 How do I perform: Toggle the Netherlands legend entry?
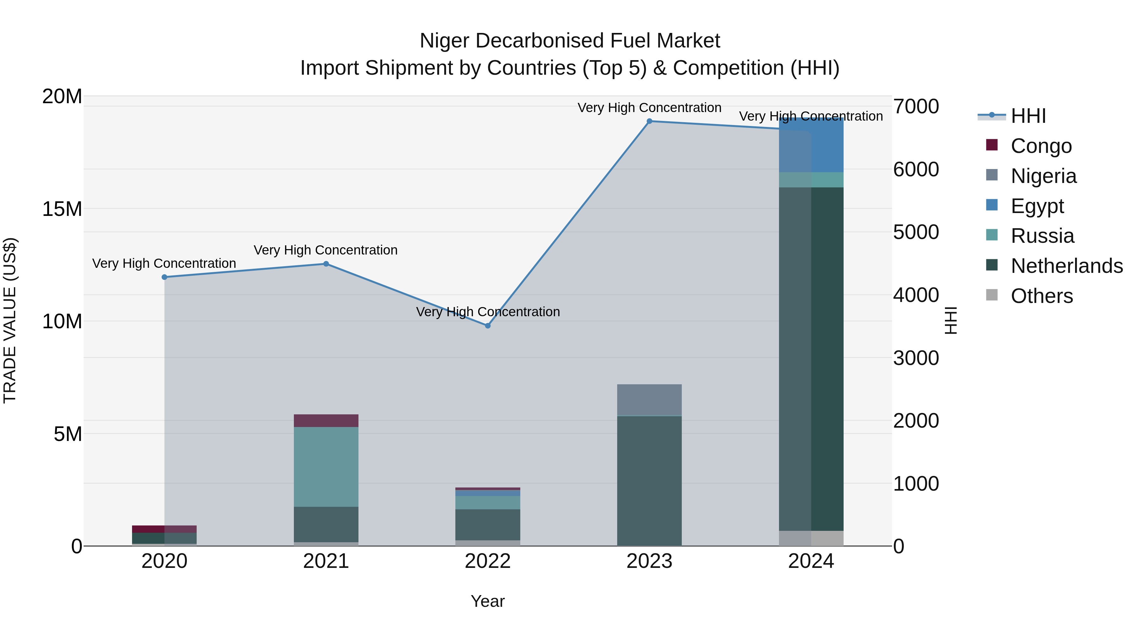tap(1054, 266)
